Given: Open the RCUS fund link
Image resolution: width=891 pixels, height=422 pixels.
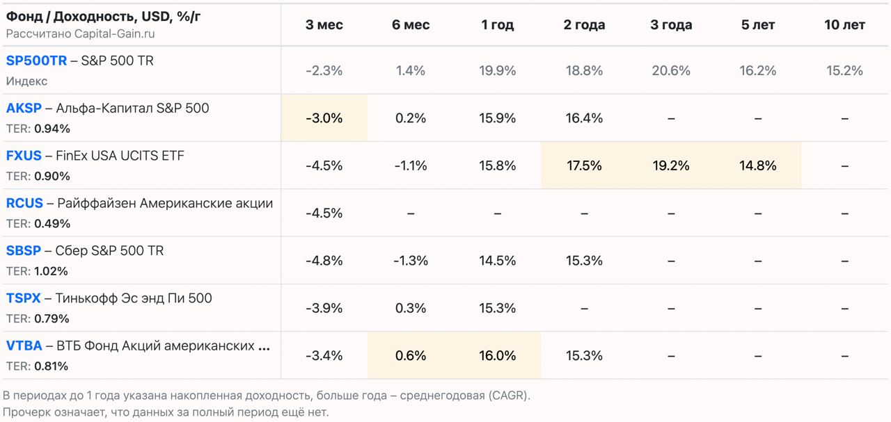Looking at the screenshot, I should 24,203.
